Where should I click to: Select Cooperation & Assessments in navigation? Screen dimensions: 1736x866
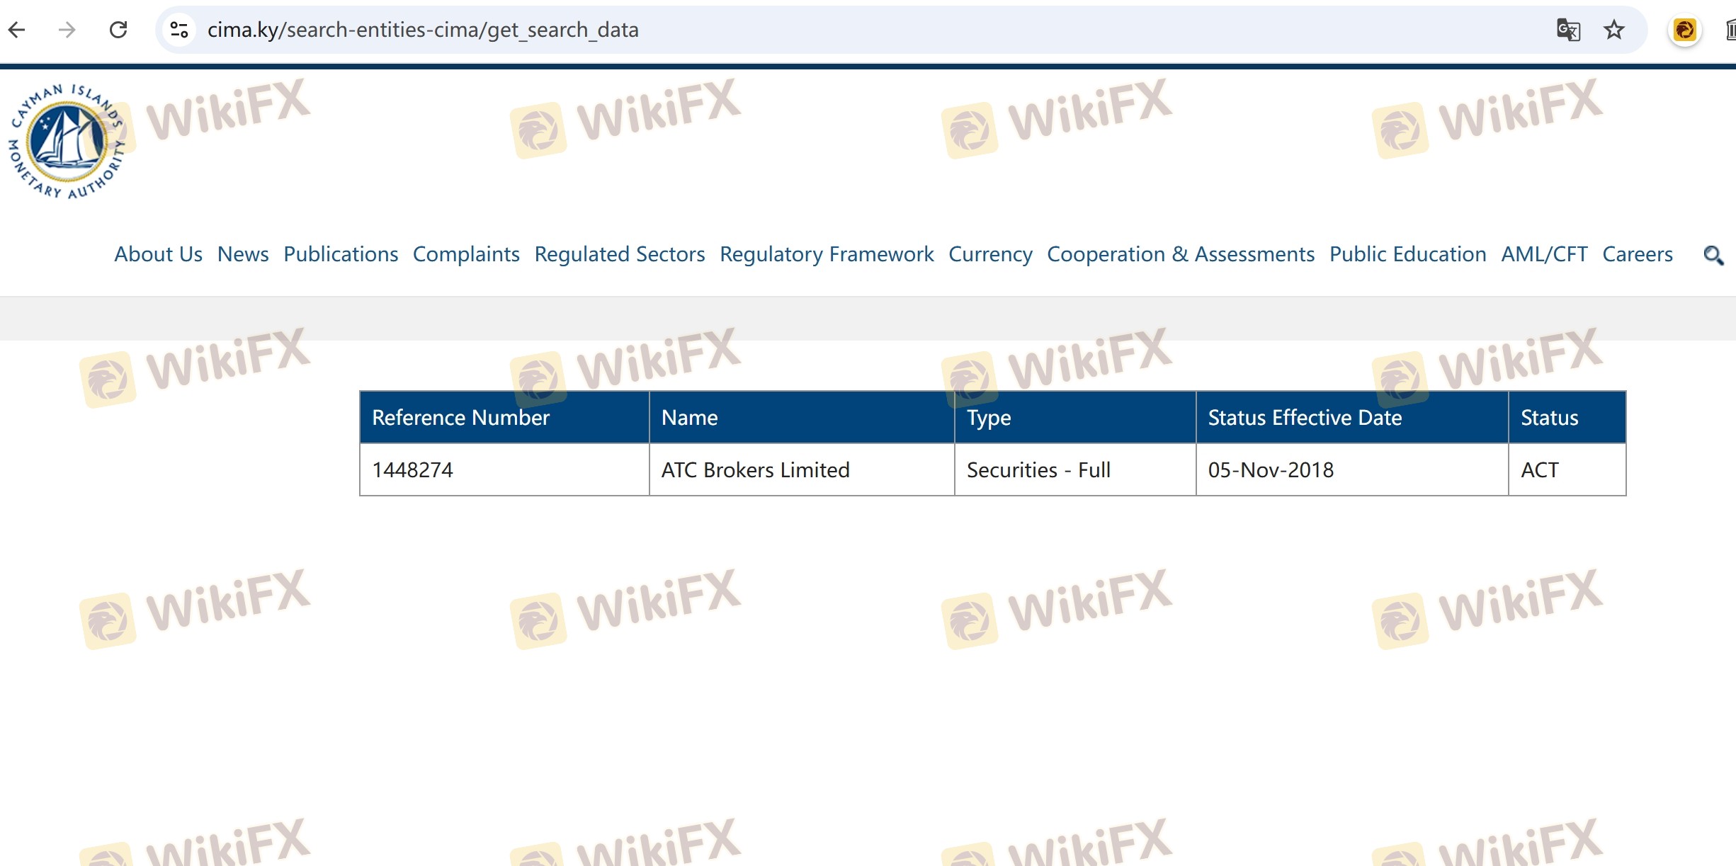point(1181,254)
